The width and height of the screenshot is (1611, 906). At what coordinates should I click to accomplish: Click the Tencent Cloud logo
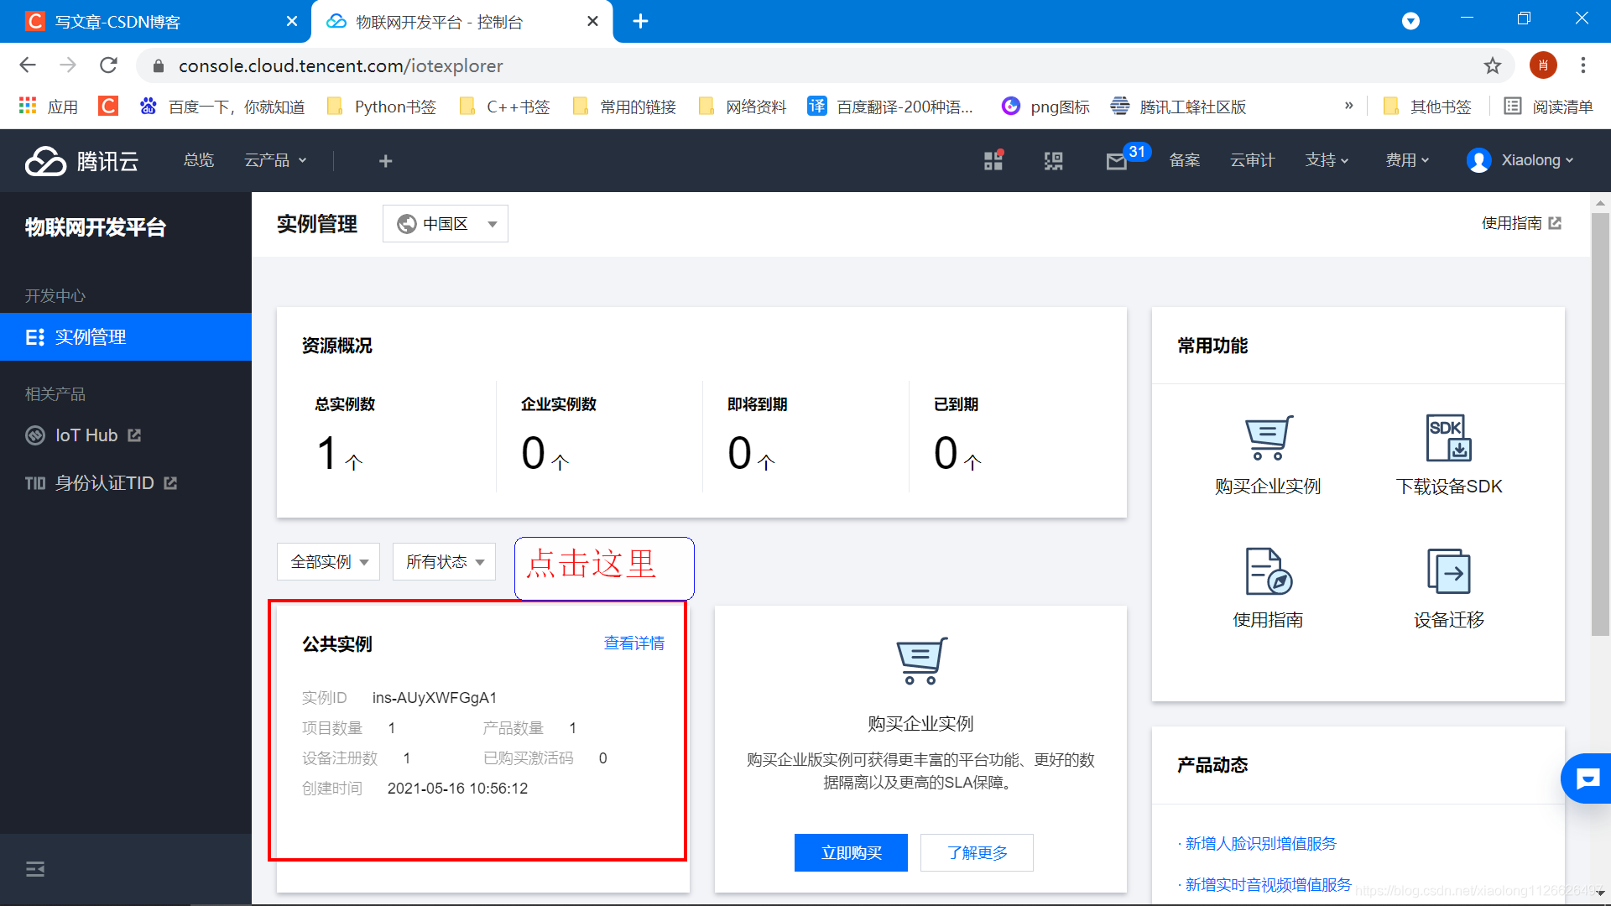point(81,161)
